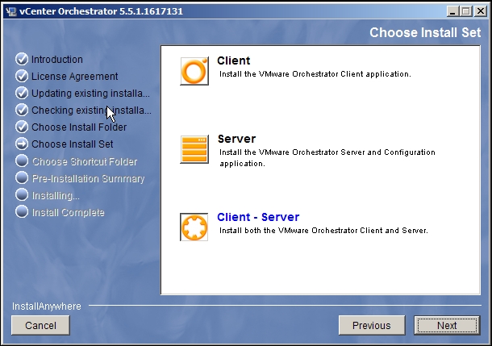Click the Choose Install Set arrow icon
The image size is (492, 346).
coord(22,144)
